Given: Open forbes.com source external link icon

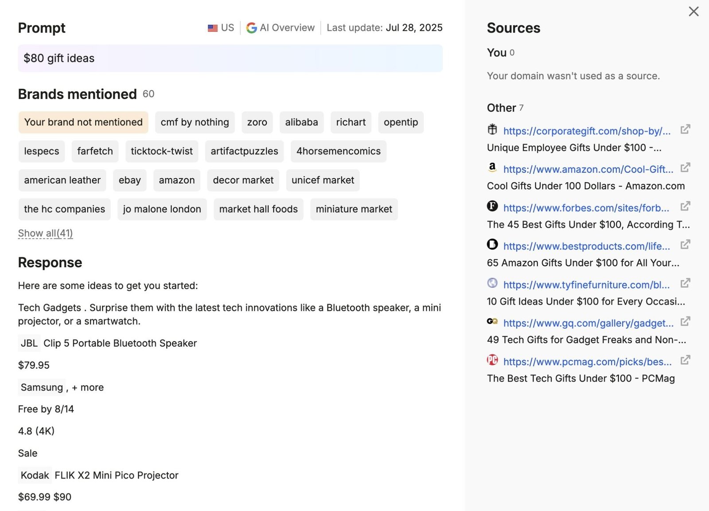Looking at the screenshot, I should (685, 206).
